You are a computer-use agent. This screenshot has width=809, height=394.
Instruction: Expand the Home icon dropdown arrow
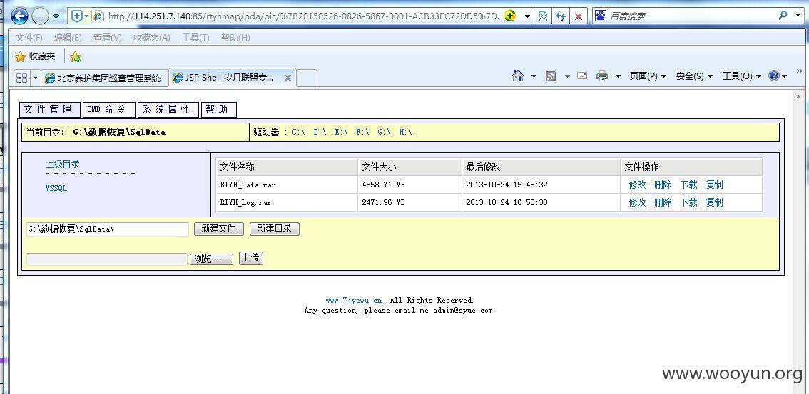click(x=534, y=76)
